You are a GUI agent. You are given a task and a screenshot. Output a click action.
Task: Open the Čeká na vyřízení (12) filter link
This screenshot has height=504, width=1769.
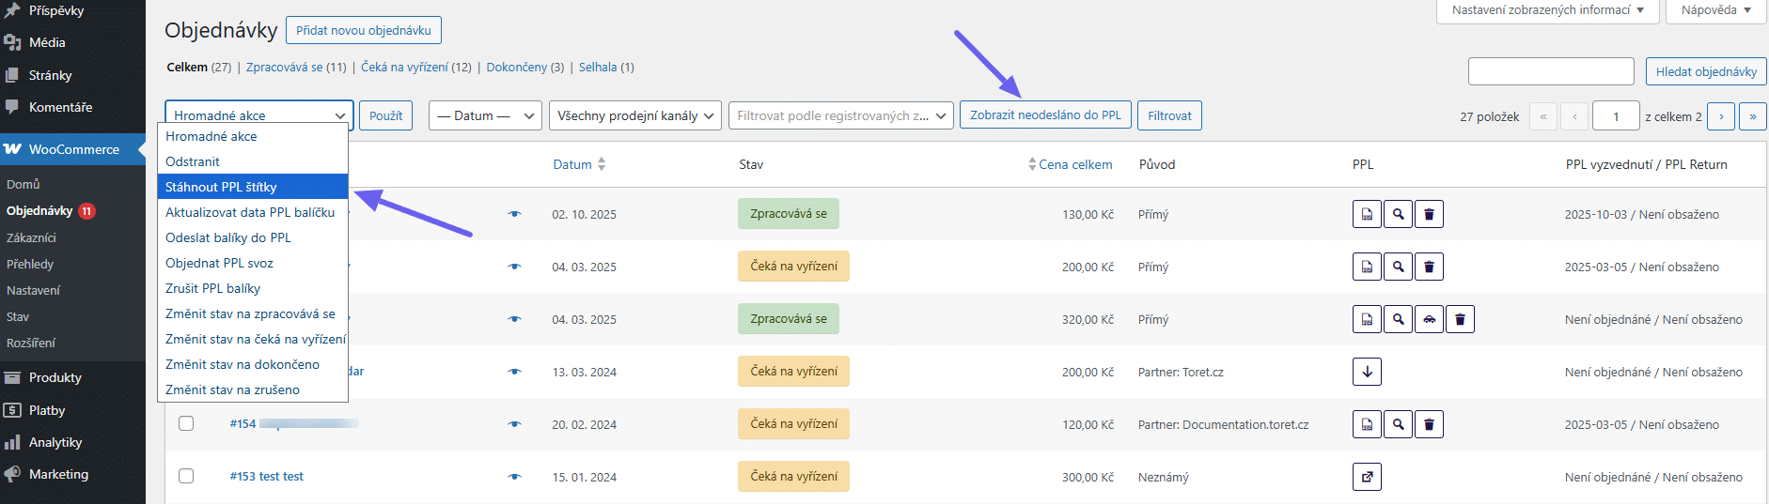[x=416, y=68]
